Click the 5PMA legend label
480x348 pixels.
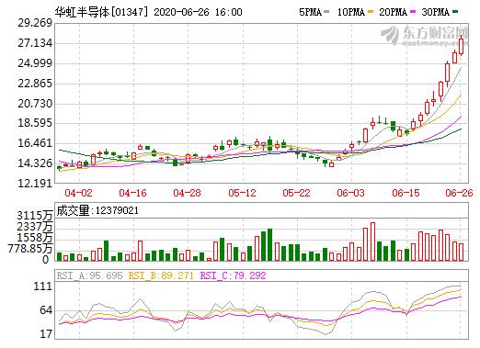[310, 12]
